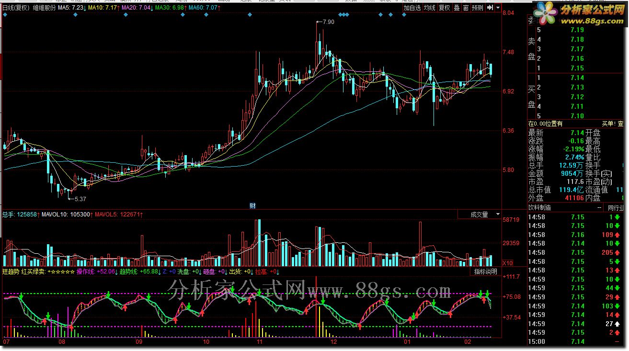Click the sell level 1 price 7.15
Viewport: 629px width, 351px height.
tap(577, 68)
